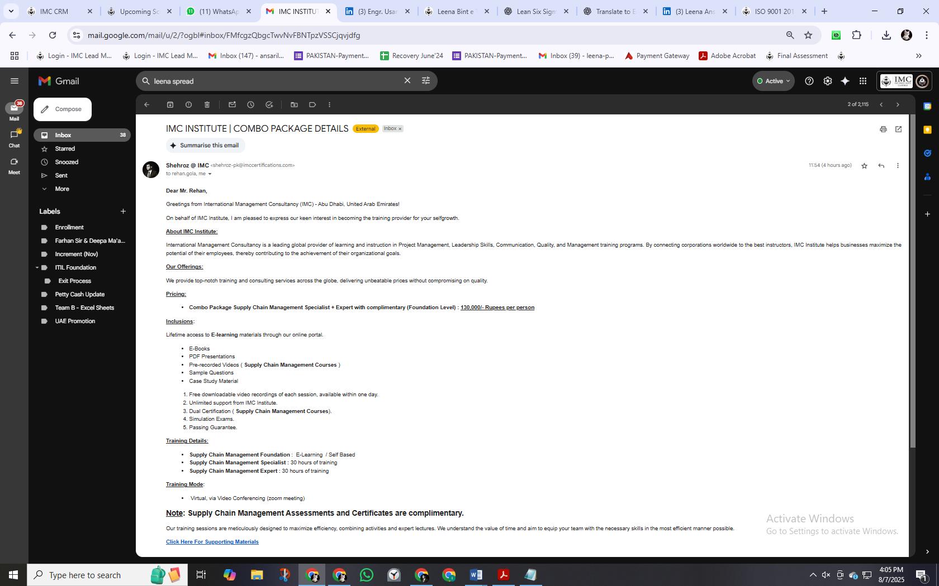
Task: Move email to folder icon
Action: pyautogui.click(x=294, y=104)
